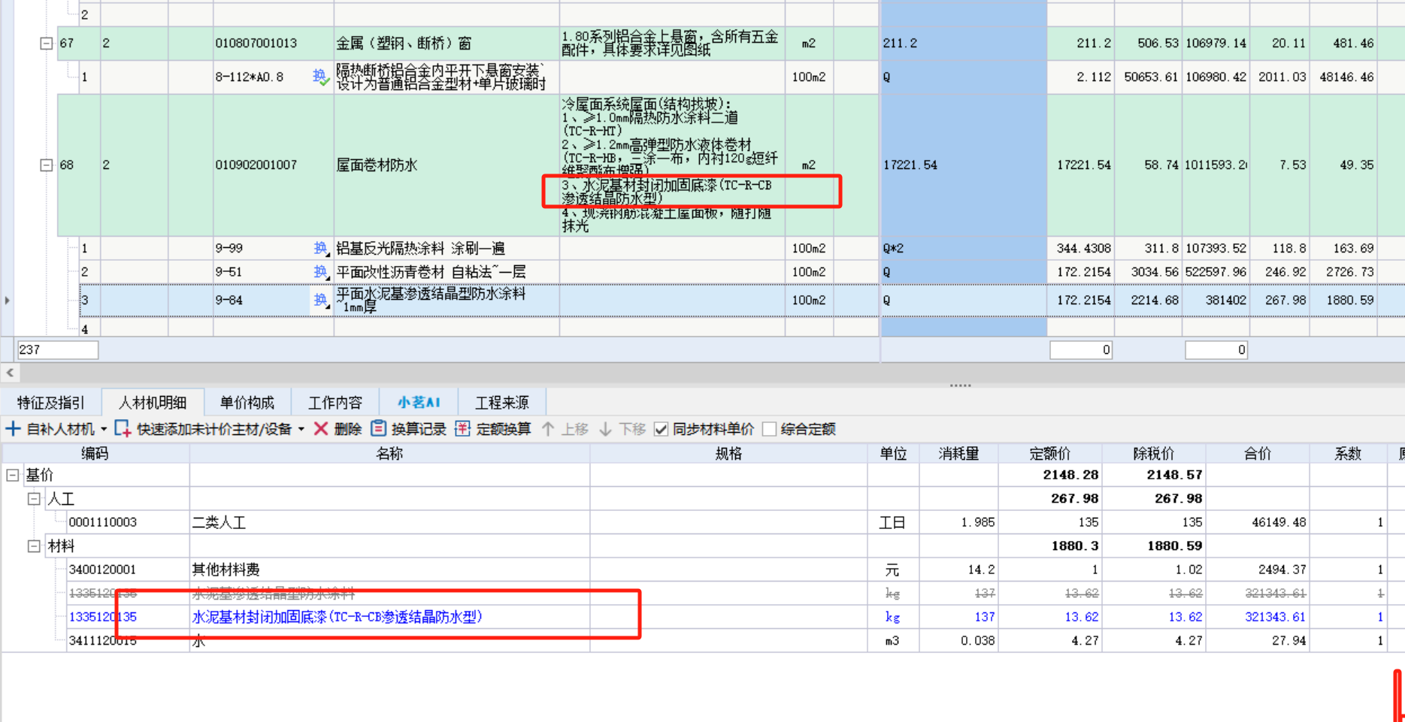This screenshot has width=1405, height=722.
Task: Select code 010902001007
Action: tap(256, 165)
